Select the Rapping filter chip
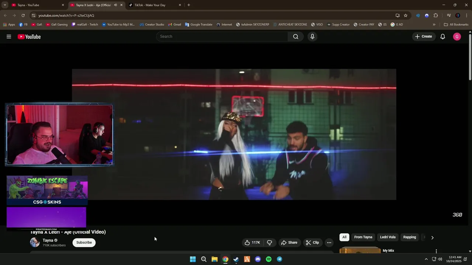 [x=409, y=237]
